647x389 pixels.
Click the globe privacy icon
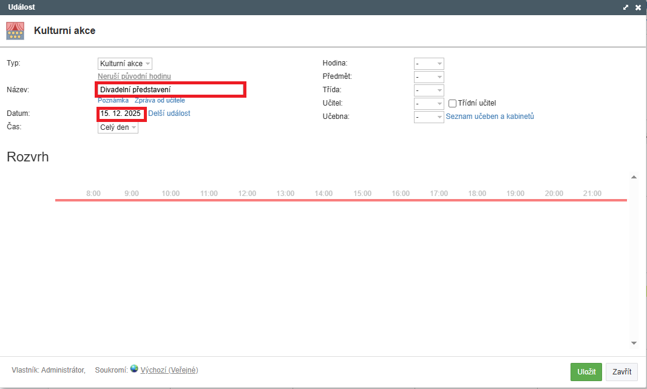(x=134, y=368)
